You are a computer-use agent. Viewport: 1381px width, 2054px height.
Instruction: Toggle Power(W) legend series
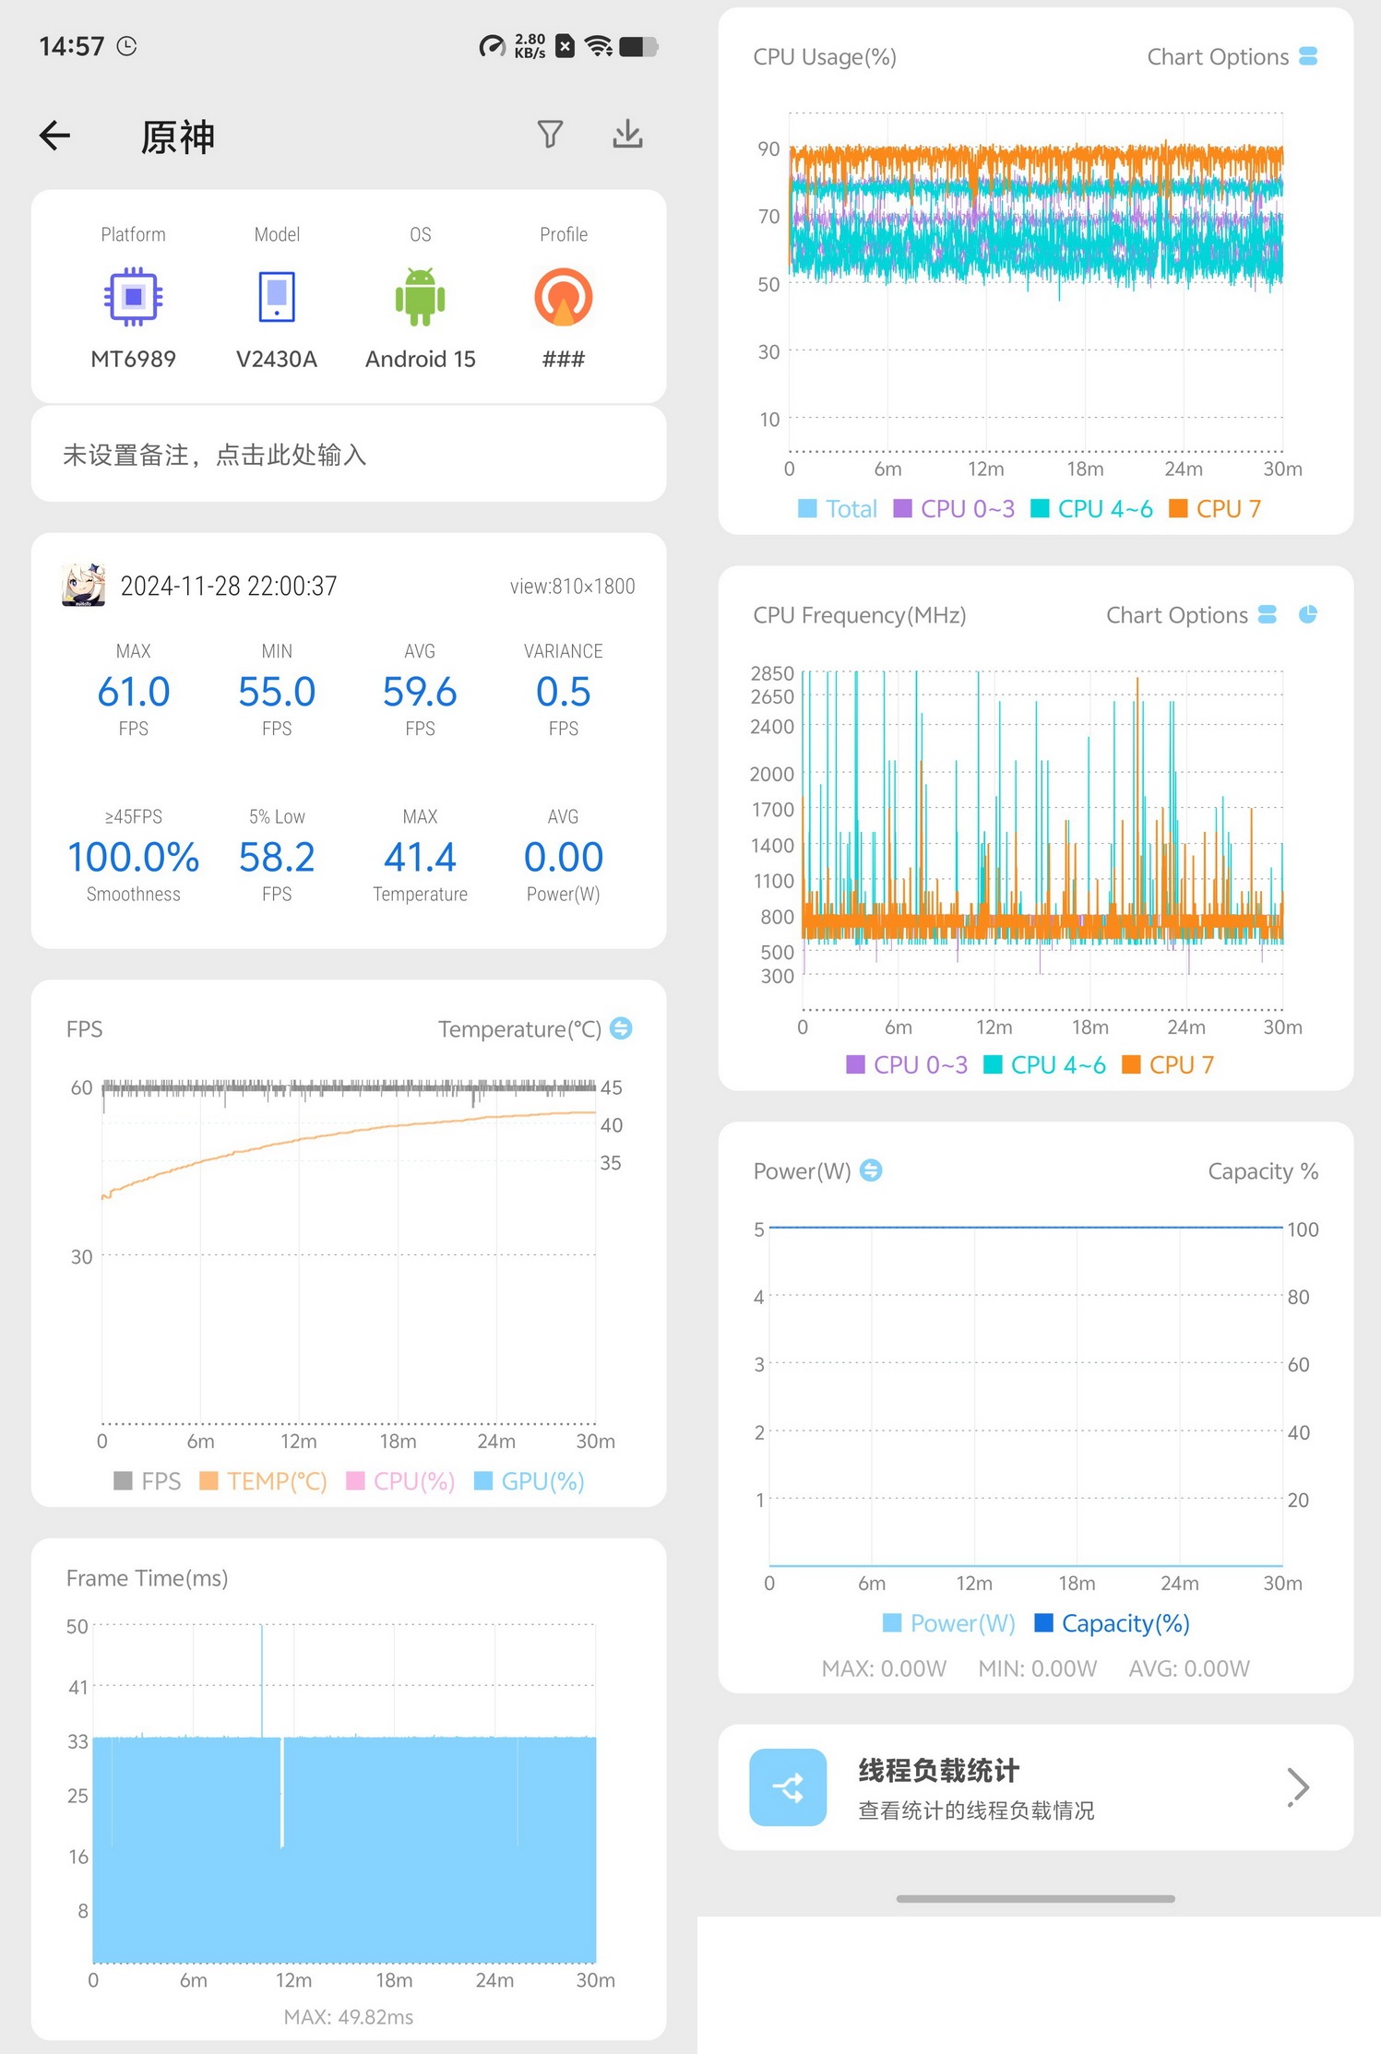click(x=949, y=1623)
